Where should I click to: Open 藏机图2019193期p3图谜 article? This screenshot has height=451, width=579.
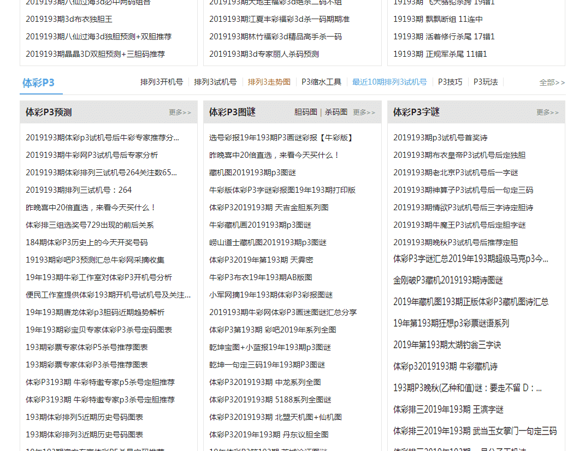pos(252,173)
